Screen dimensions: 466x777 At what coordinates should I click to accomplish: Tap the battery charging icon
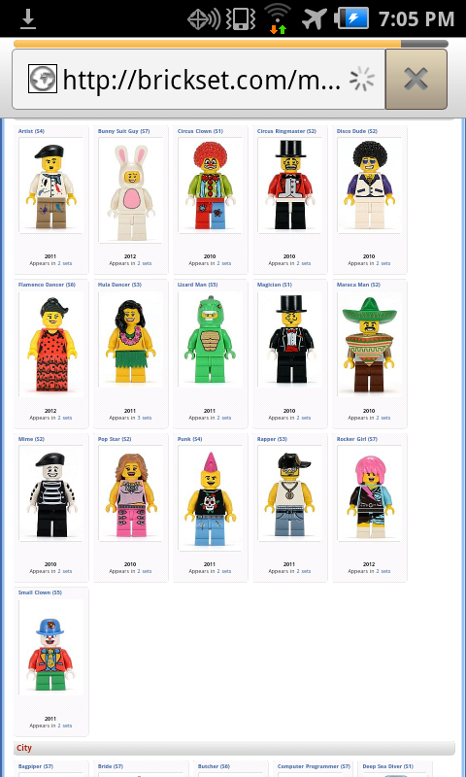[351, 18]
